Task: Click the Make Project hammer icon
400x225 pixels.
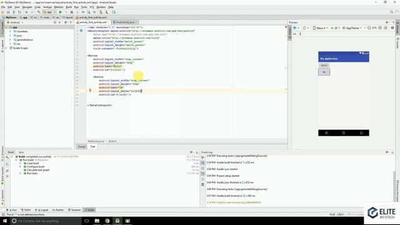Action: (39, 12)
